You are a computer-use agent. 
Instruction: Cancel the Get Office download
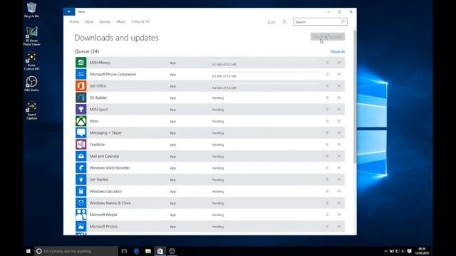click(339, 86)
